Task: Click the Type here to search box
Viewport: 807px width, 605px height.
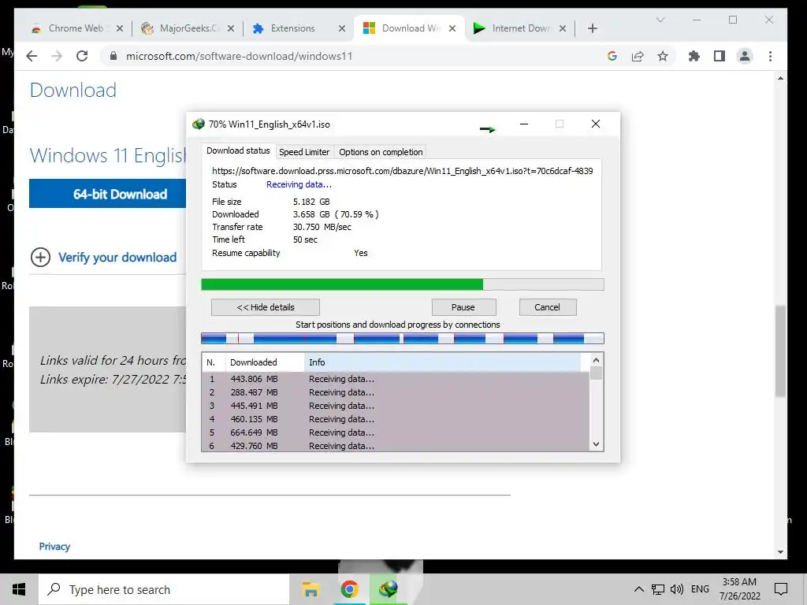Action: pyautogui.click(x=164, y=589)
